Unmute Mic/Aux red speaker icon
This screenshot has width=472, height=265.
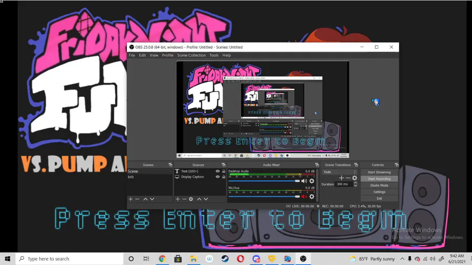coord(304,196)
